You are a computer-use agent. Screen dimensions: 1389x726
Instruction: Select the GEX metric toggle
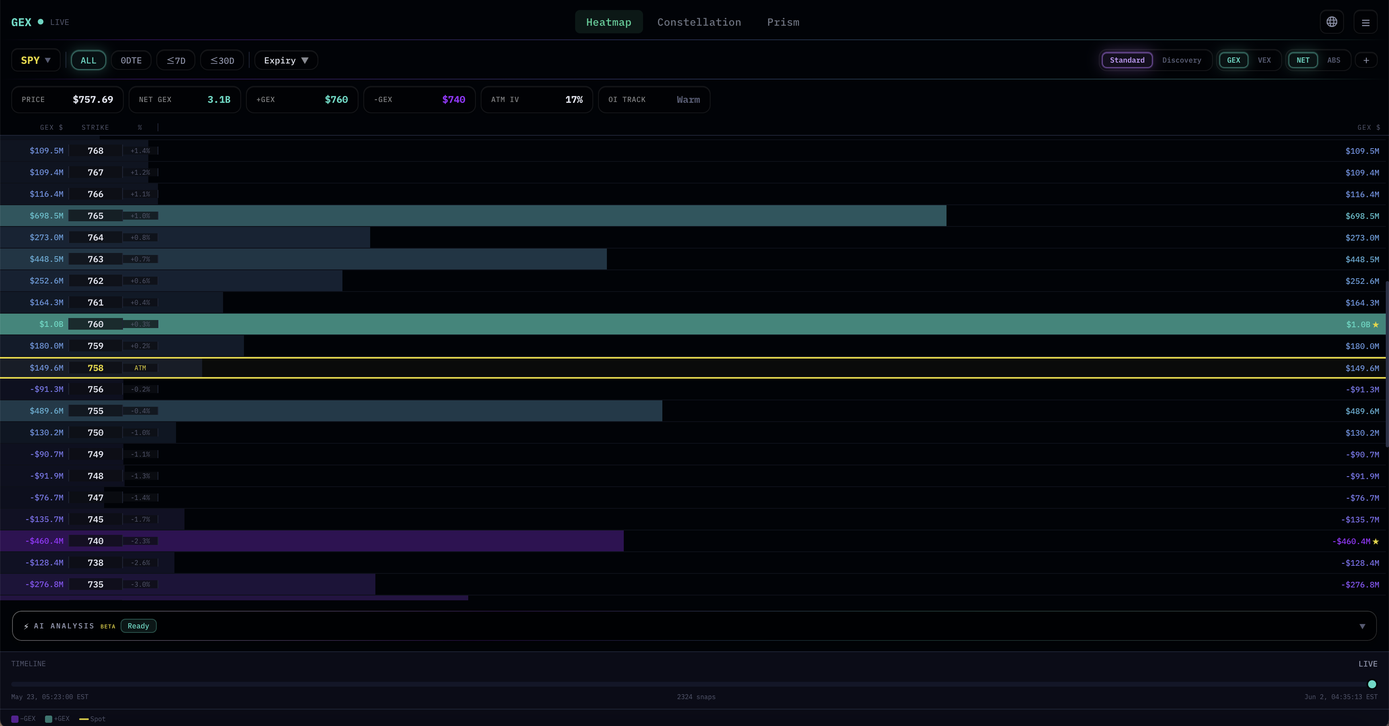(1233, 60)
